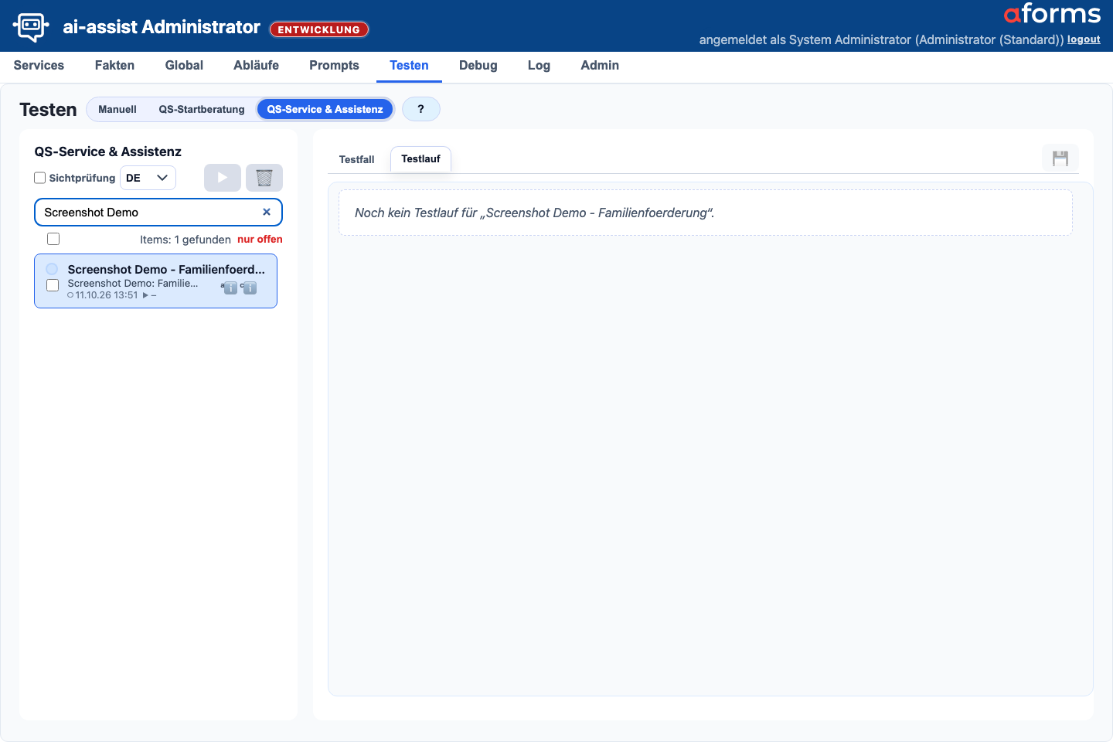Open the Global navigation item
Screen dimensions: 1113x742
pyautogui.click(x=184, y=66)
